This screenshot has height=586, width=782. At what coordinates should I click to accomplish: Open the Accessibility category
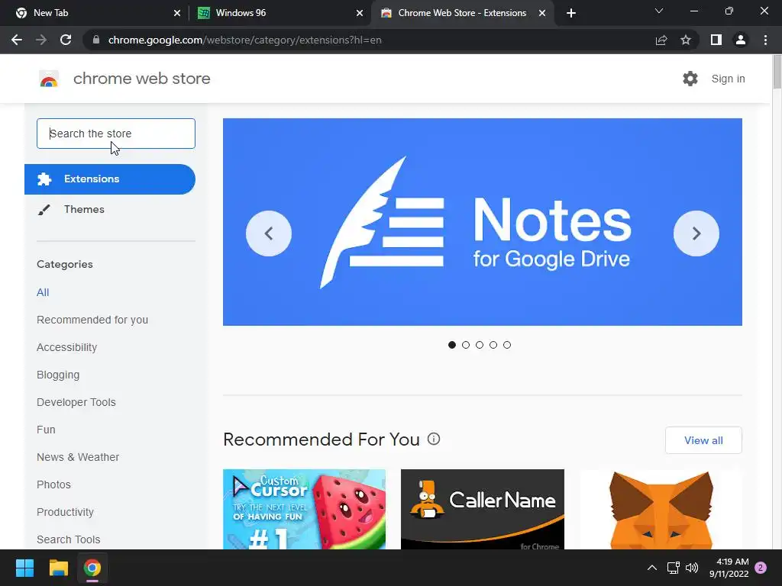[67, 347]
